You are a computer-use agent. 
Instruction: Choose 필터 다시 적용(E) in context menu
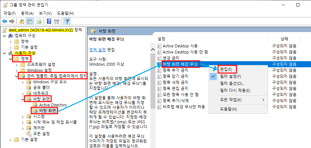pos(238,91)
